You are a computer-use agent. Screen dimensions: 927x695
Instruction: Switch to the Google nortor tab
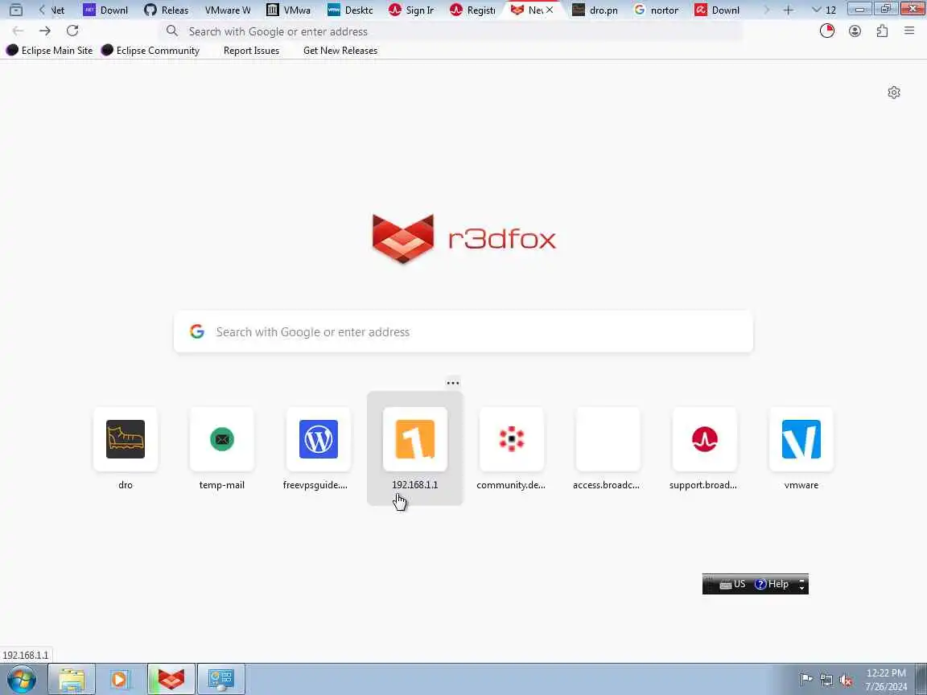(x=657, y=10)
